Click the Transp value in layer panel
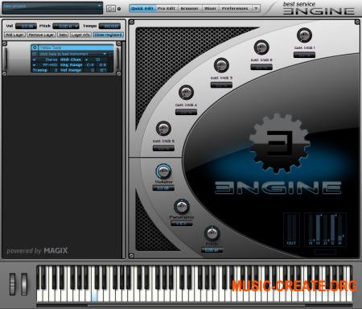This screenshot has width=362, height=309. [x=56, y=70]
